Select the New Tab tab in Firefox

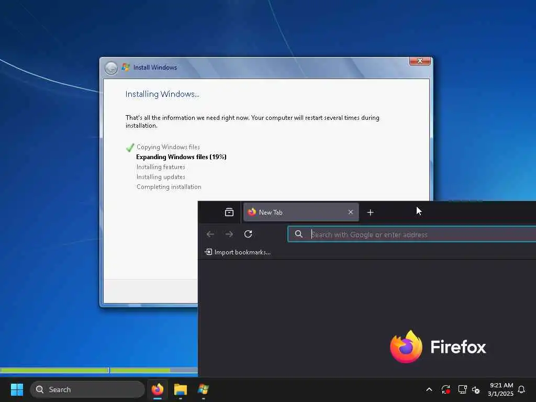coord(301,212)
